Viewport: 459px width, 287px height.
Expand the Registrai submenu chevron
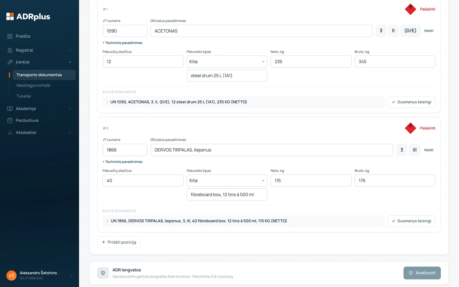point(70,50)
